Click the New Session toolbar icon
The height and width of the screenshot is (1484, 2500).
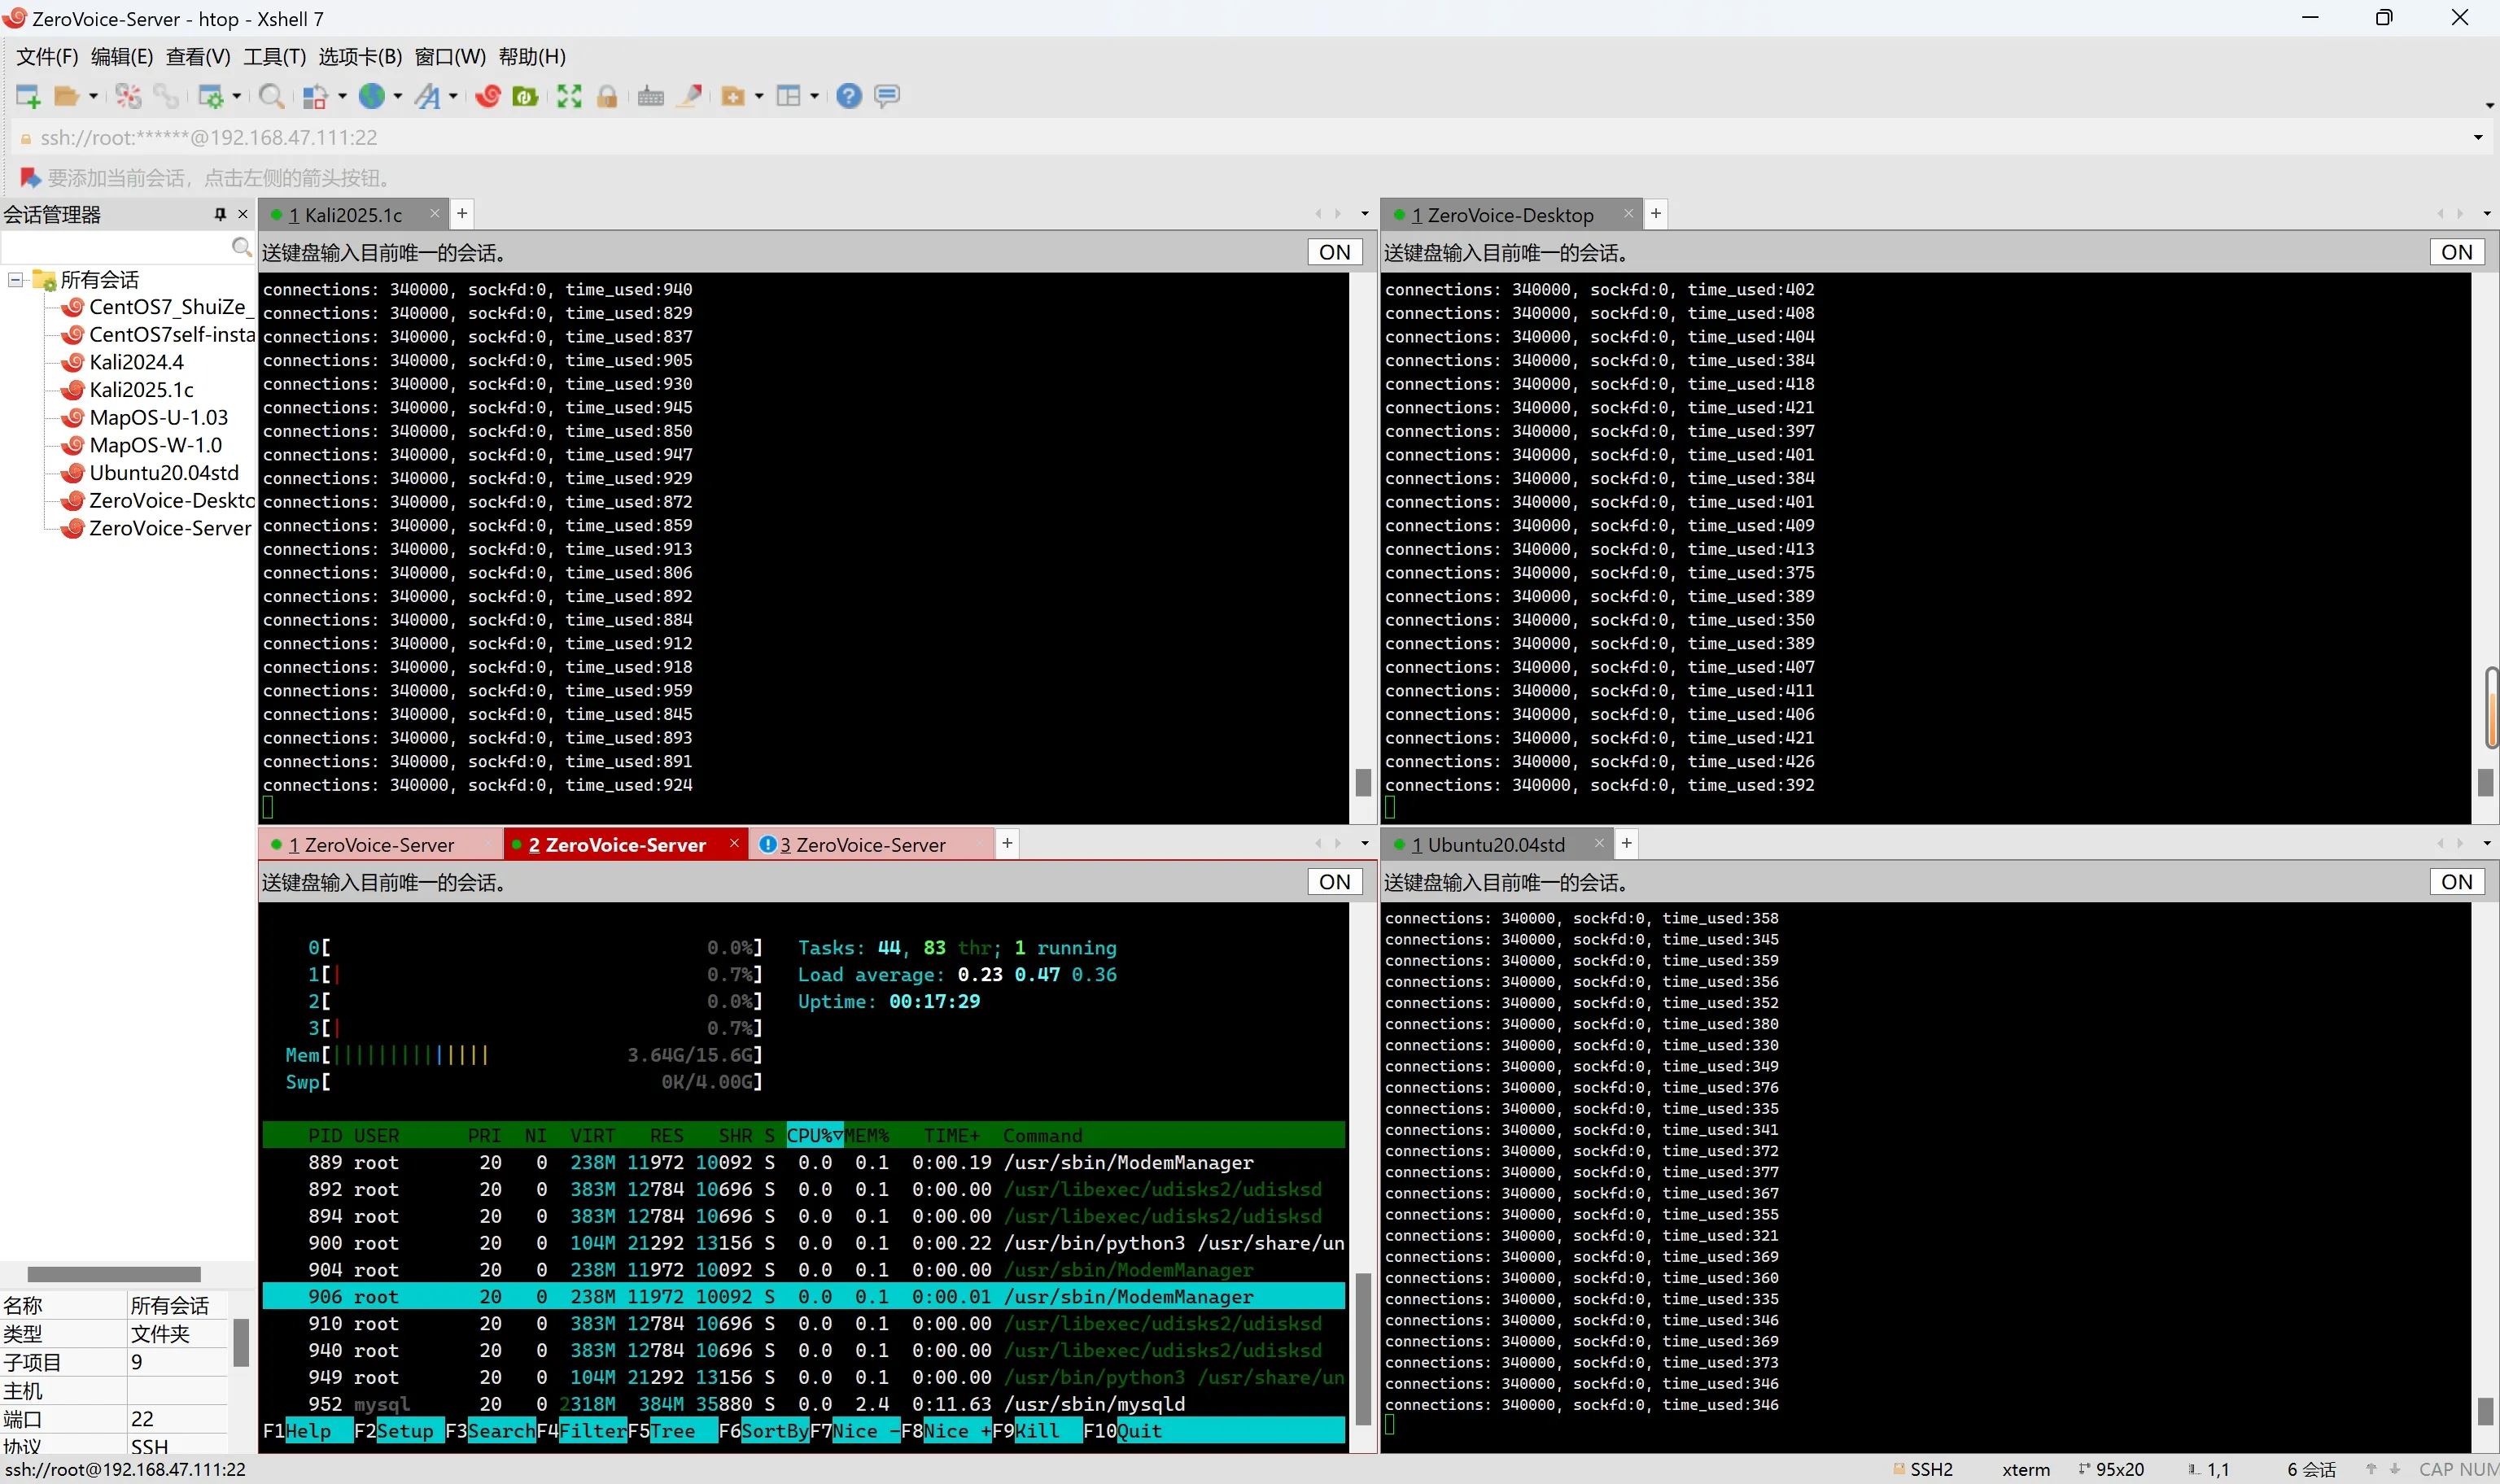point(27,96)
